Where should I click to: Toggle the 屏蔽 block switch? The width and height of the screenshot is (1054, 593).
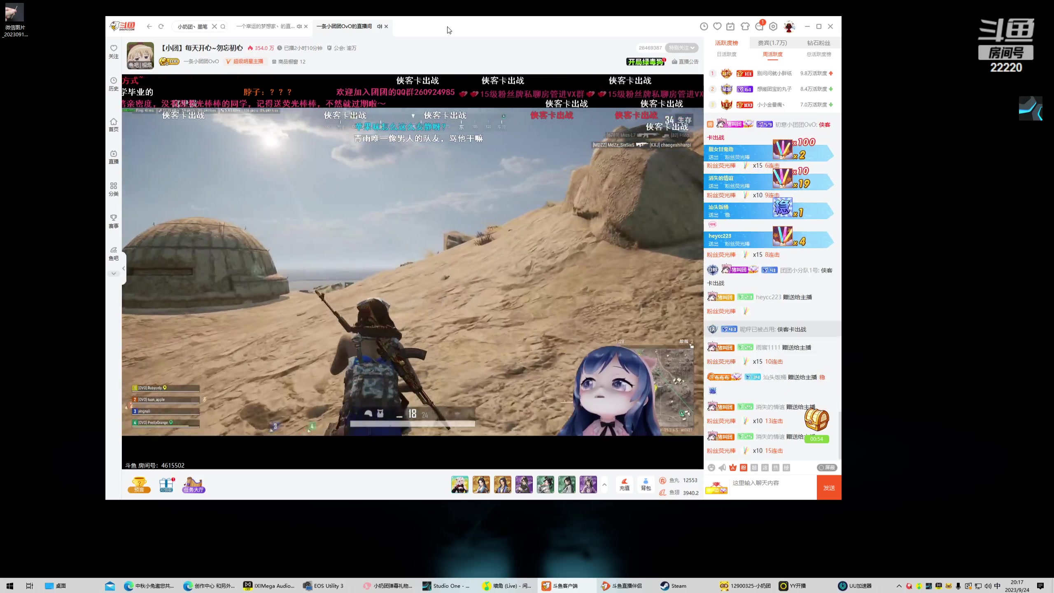point(827,467)
